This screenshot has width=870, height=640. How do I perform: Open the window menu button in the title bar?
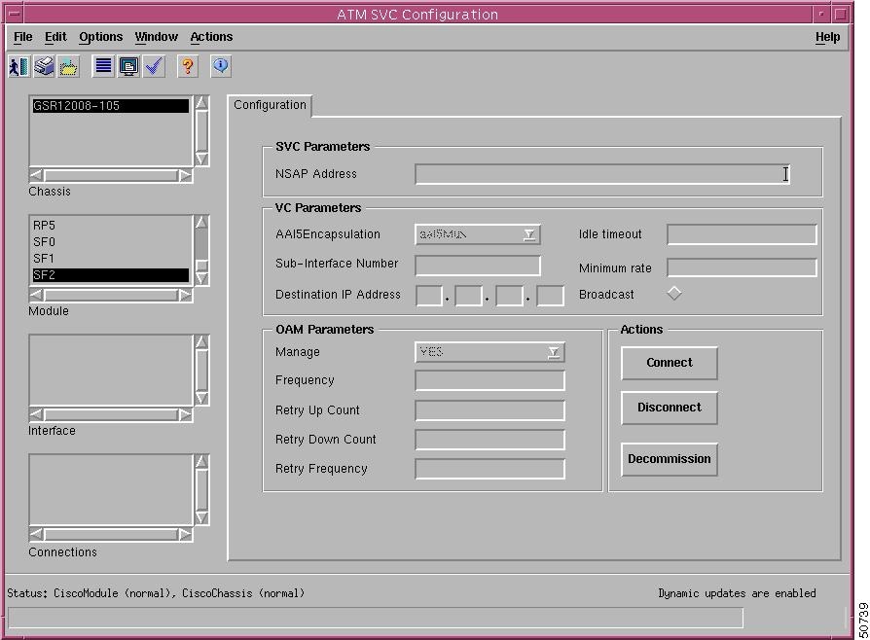pos(15,14)
